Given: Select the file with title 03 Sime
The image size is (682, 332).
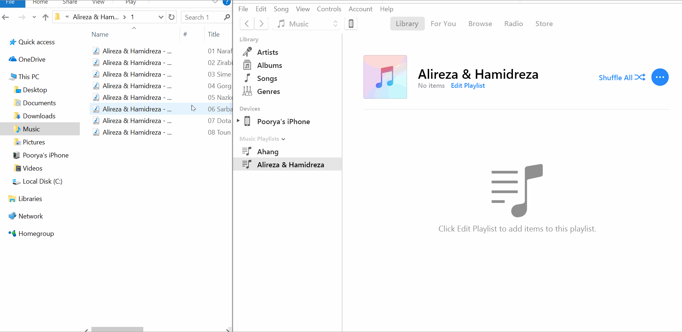Looking at the screenshot, I should point(161,74).
